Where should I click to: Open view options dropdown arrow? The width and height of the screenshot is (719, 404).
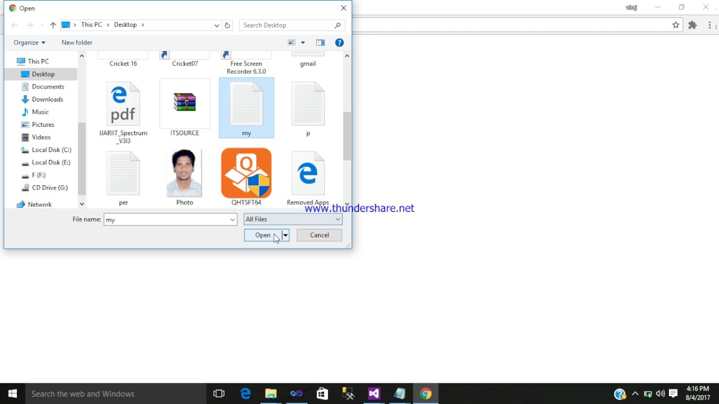(303, 43)
